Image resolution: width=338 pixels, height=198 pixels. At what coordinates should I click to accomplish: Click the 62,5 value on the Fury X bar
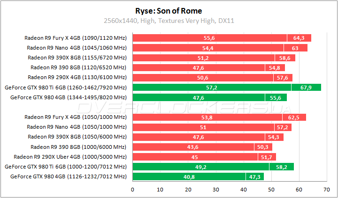click(x=294, y=117)
